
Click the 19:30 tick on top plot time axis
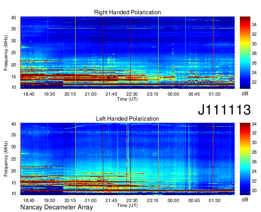click(x=50, y=94)
